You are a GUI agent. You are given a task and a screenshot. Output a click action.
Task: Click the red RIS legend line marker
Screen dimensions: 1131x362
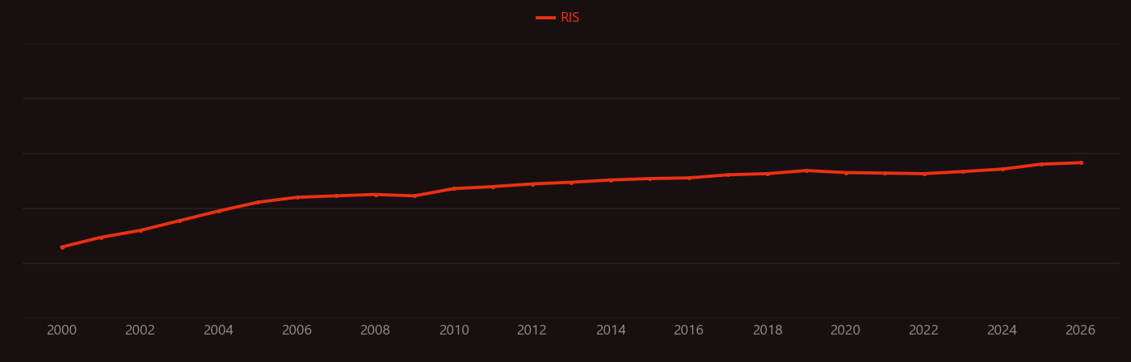pos(545,18)
